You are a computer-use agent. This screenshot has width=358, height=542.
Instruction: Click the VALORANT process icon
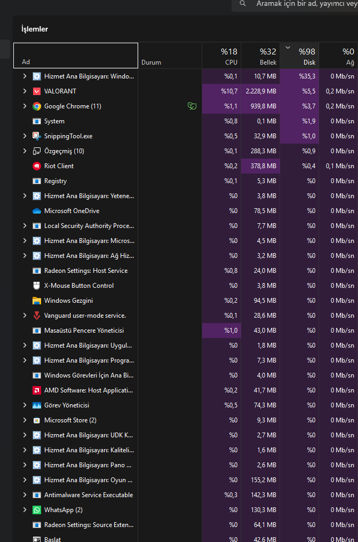37,91
